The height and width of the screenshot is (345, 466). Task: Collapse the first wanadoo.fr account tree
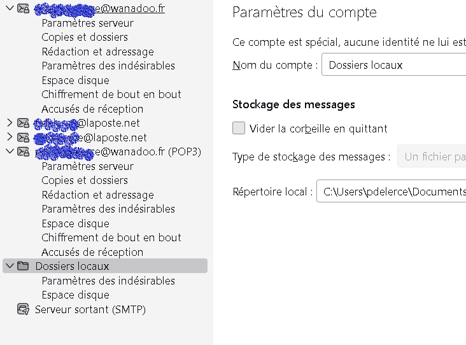coord(10,8)
